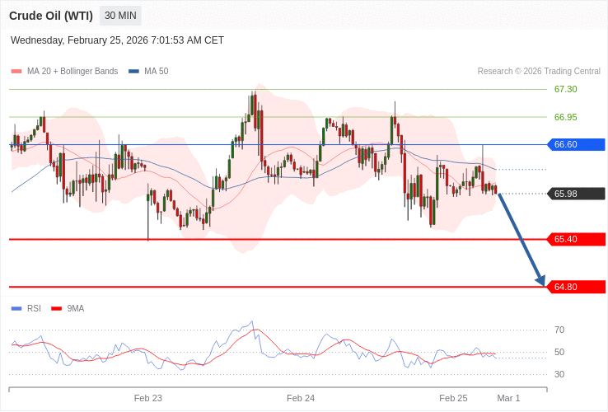Select the MA 50 legend label
The image size is (608, 412).
[x=157, y=72]
